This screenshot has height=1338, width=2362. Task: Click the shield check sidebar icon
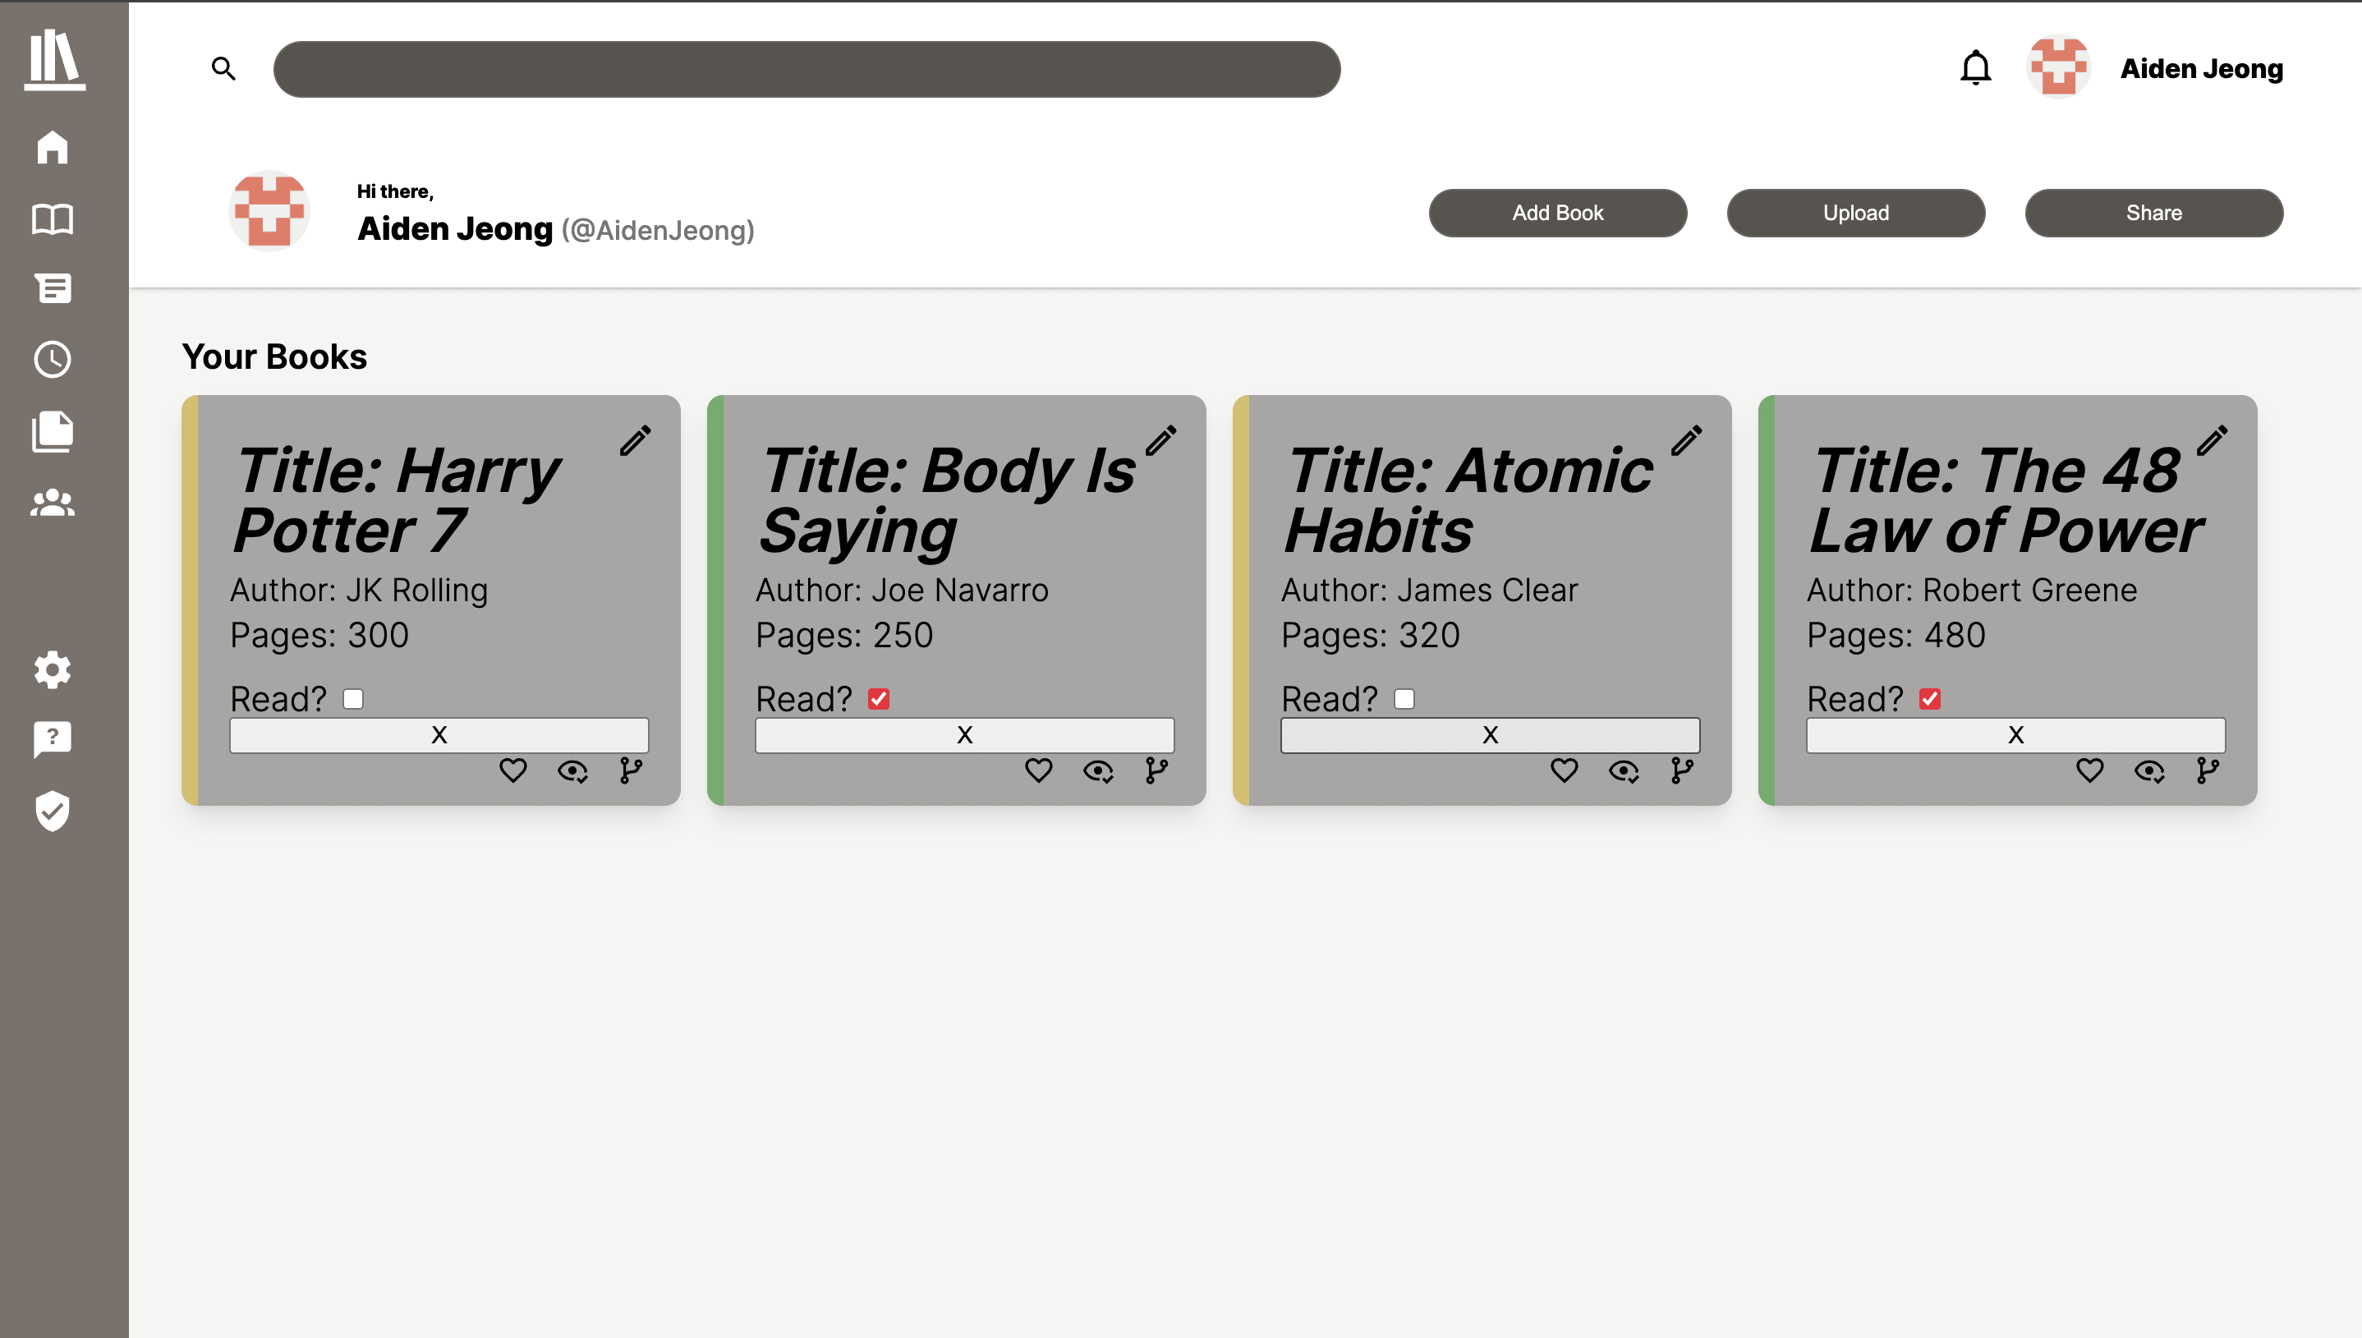coord(53,811)
